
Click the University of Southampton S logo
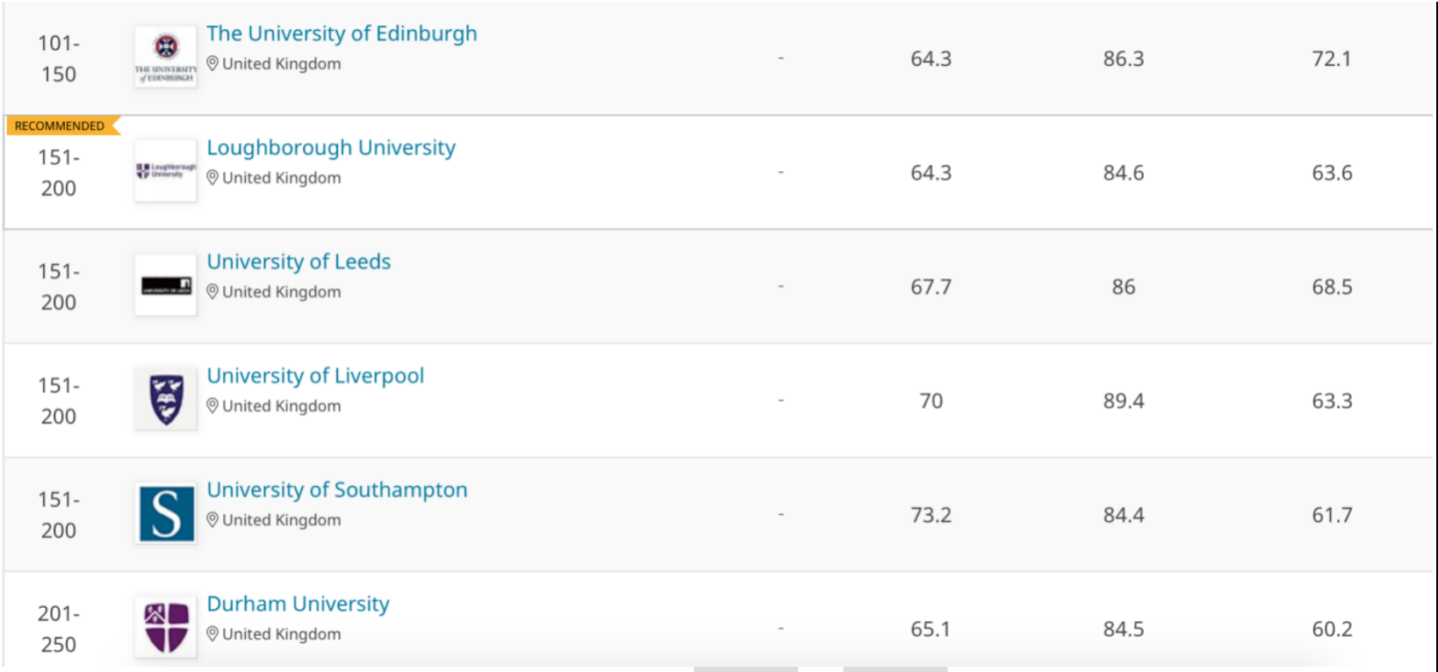point(166,513)
